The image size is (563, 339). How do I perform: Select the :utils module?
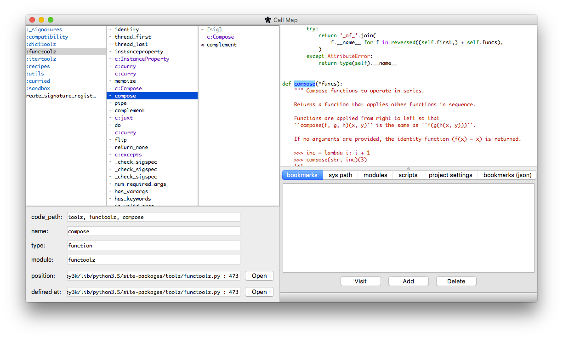coord(66,74)
